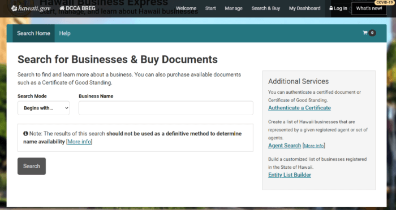Click the Search for Businesses & Buy Documents heading
This screenshot has height=210, width=396.
pos(118,59)
